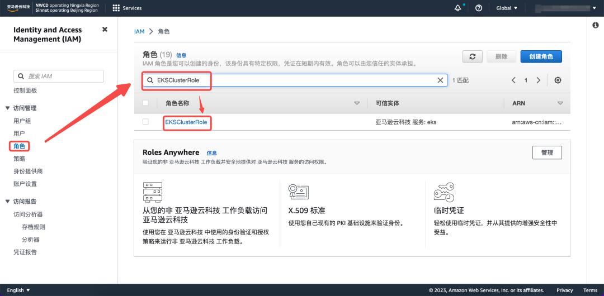Click the X.509 certificate icon
Image resolution: width=604 pixels, height=296 pixels.
(299, 191)
